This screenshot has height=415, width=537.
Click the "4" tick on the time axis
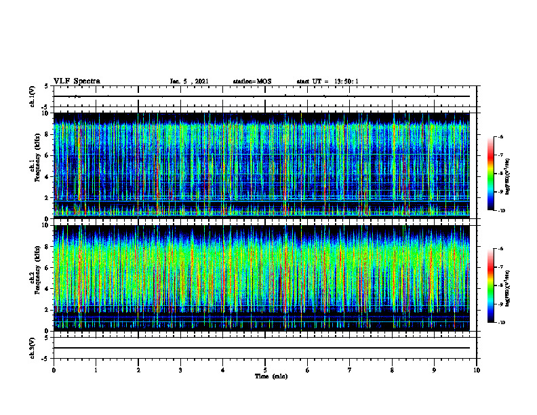[x=223, y=370]
